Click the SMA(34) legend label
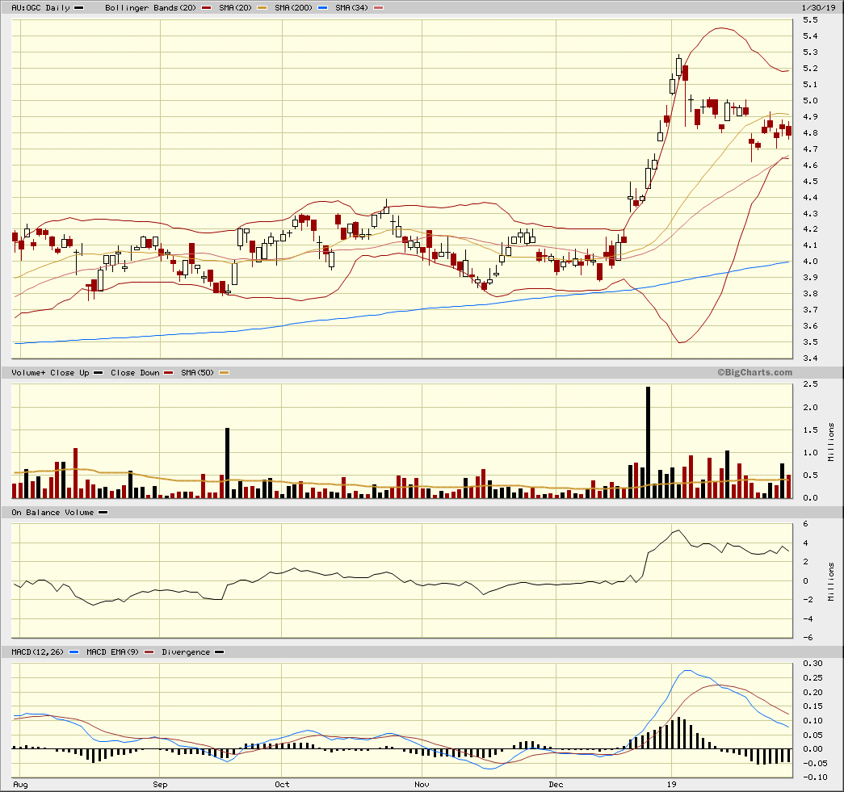844x792 pixels. coord(351,7)
